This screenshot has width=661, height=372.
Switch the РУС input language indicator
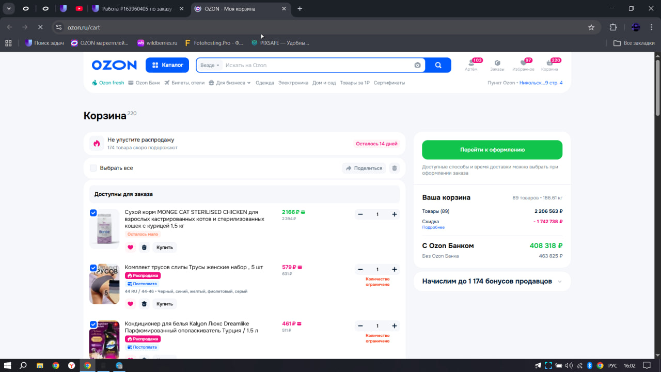click(x=612, y=366)
